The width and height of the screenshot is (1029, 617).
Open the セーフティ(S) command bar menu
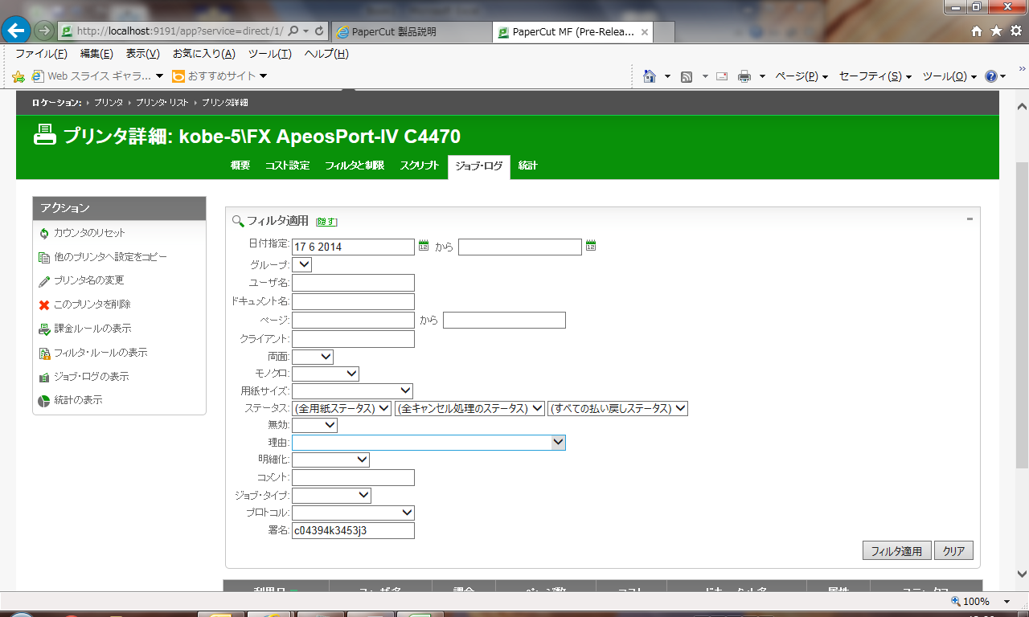tap(875, 76)
